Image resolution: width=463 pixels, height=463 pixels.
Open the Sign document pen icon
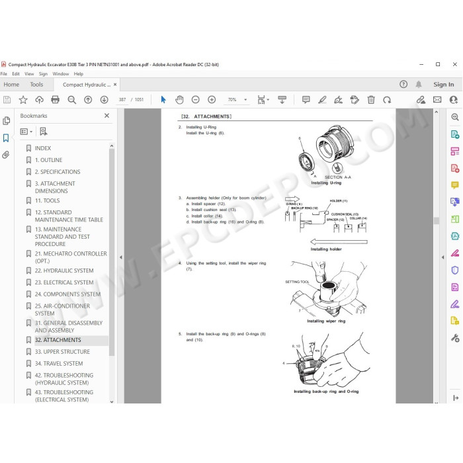pos(339,100)
